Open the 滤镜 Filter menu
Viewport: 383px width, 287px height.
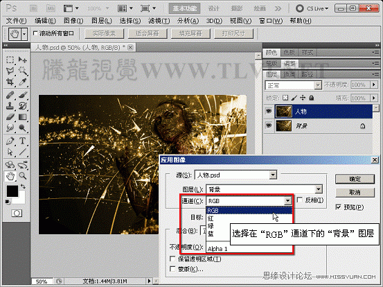pyautogui.click(x=159, y=21)
